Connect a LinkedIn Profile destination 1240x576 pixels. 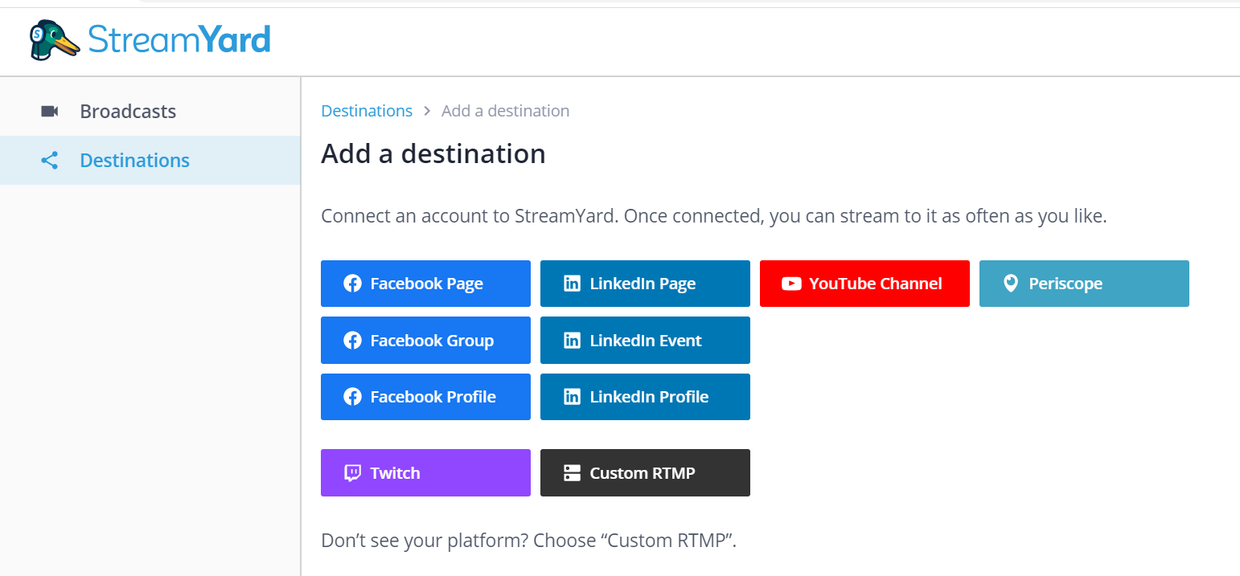pos(645,397)
